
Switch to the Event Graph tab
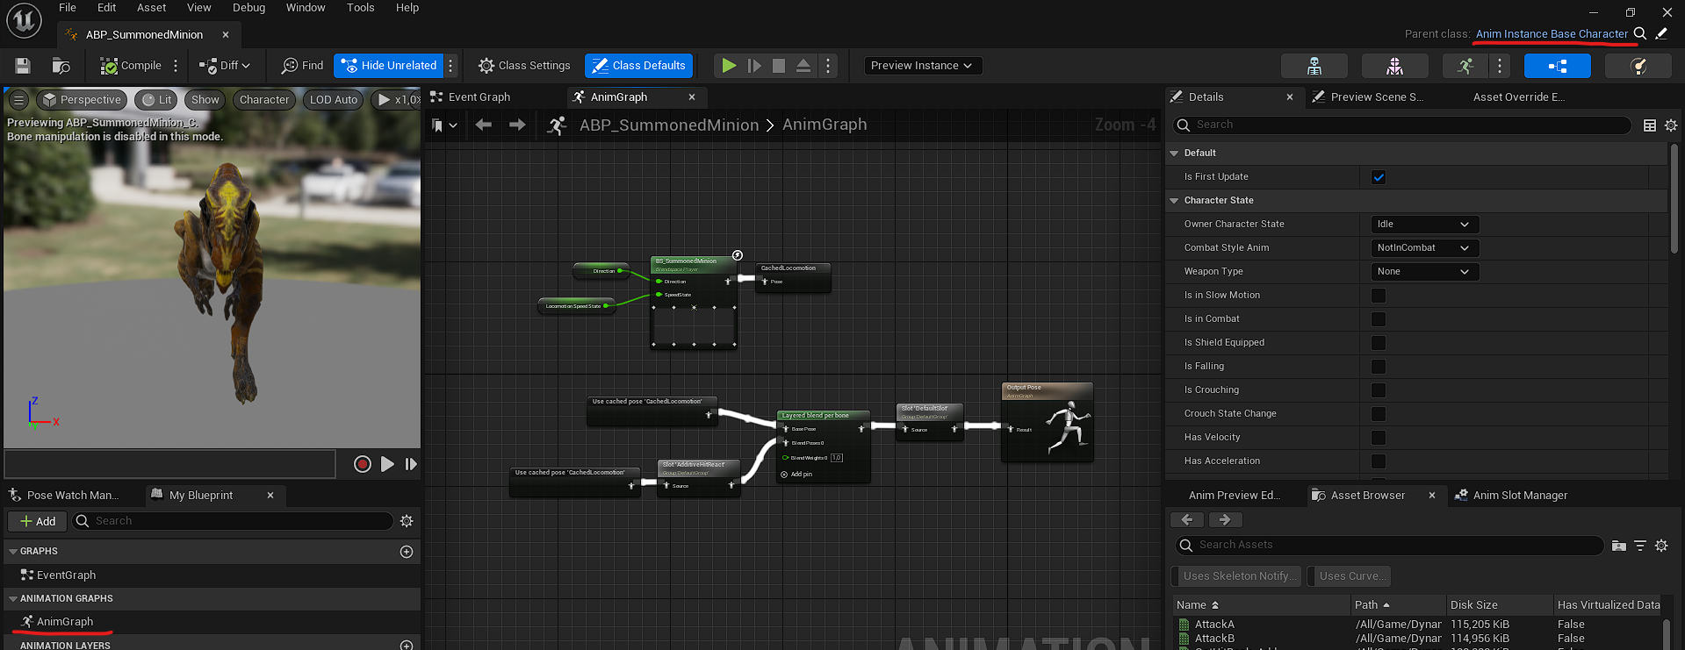(479, 97)
